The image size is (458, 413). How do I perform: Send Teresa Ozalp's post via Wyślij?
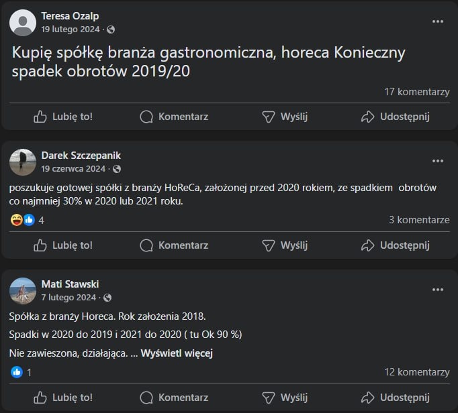285,117
